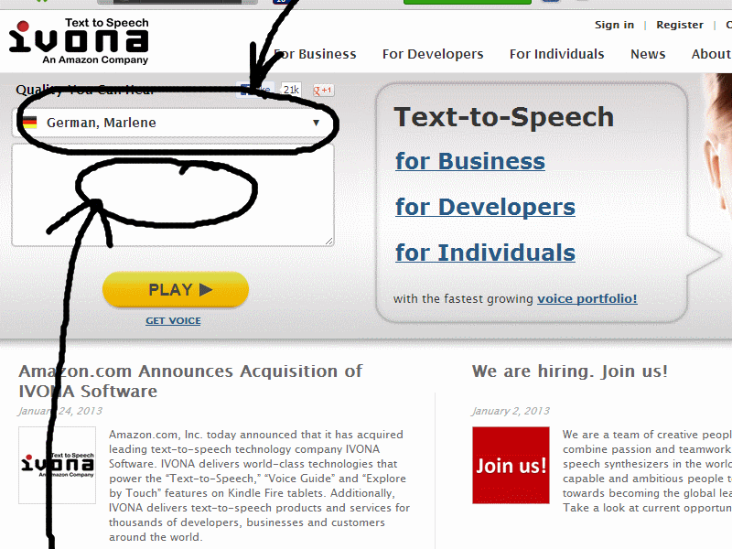This screenshot has width=732, height=549.
Task: Follow the large 'for Developers' link
Action: click(x=486, y=208)
